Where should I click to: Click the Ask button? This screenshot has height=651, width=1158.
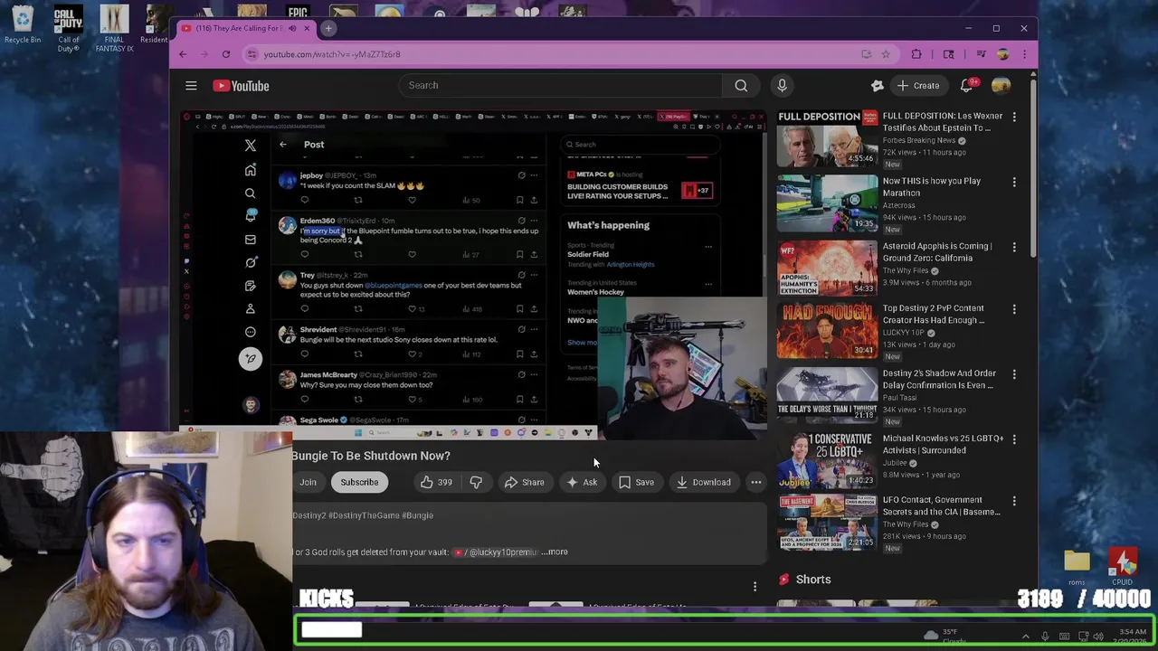(x=581, y=482)
